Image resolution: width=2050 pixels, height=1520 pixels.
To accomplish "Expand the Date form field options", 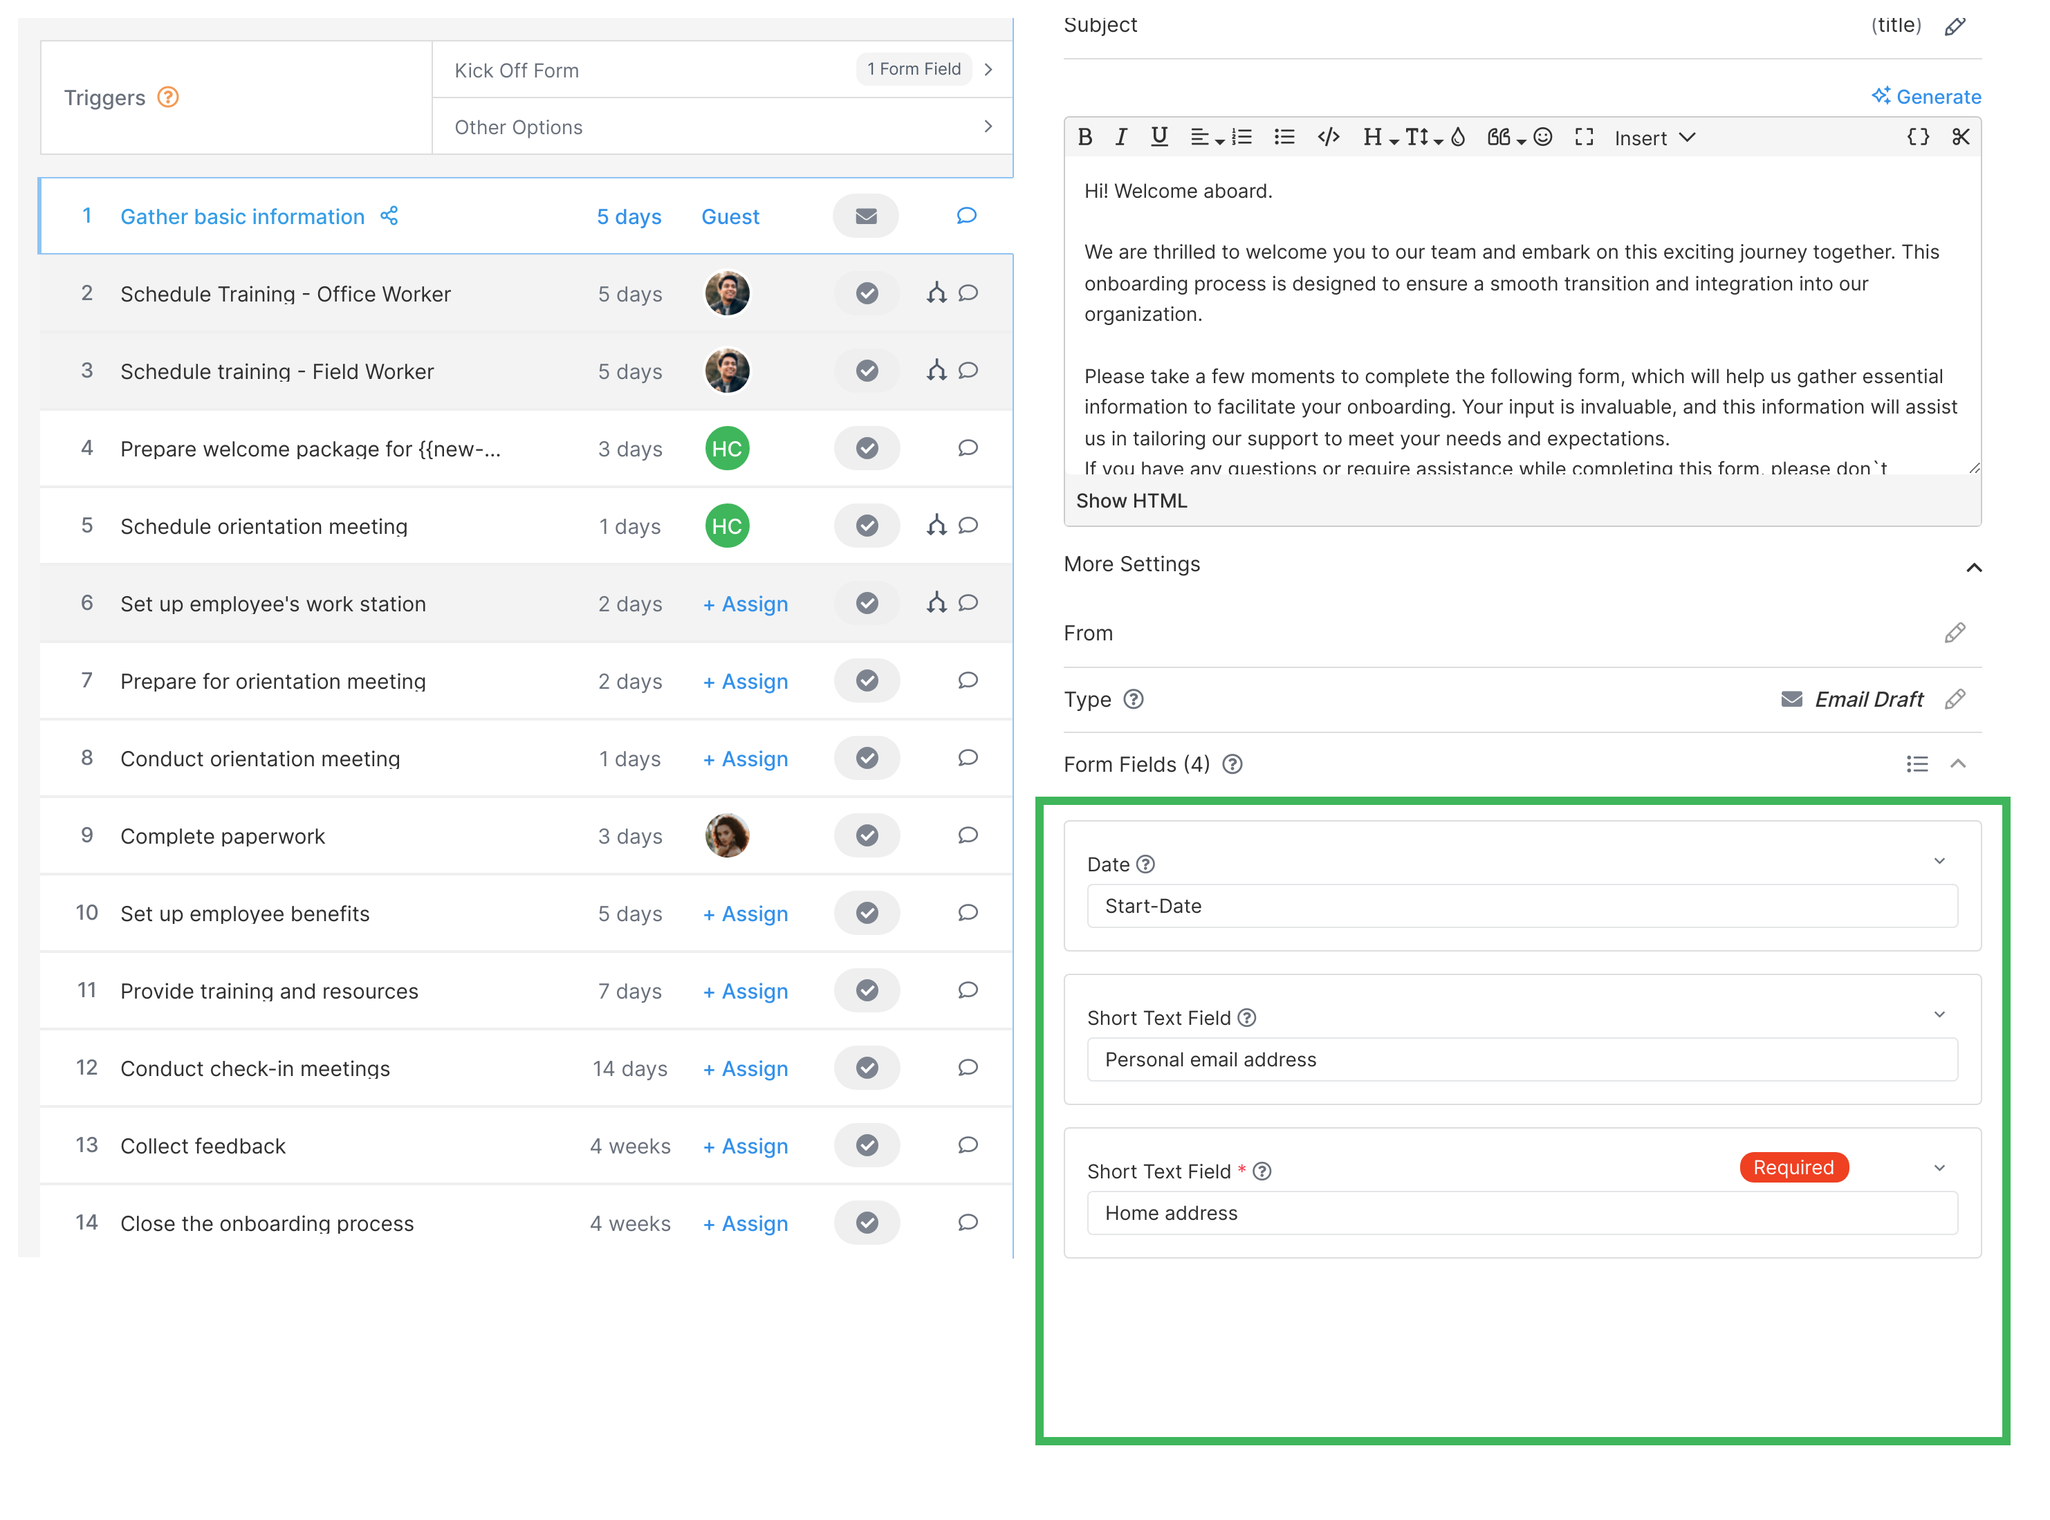I will click(1939, 861).
